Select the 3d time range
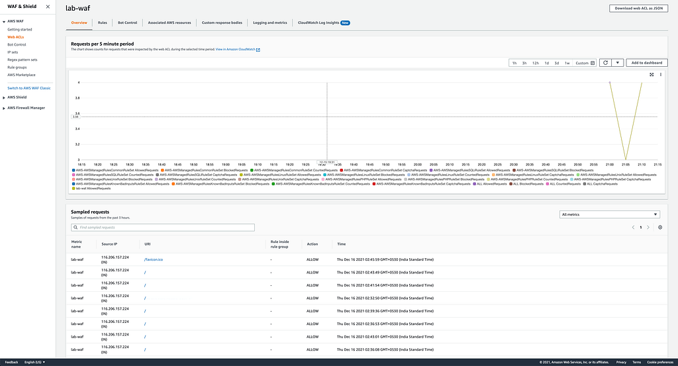The image size is (678, 366). pos(556,63)
